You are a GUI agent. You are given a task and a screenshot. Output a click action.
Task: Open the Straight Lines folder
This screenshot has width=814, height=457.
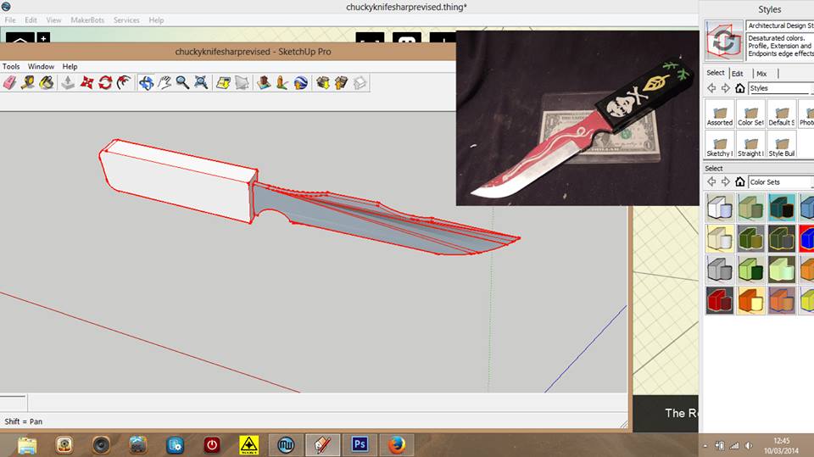point(750,144)
